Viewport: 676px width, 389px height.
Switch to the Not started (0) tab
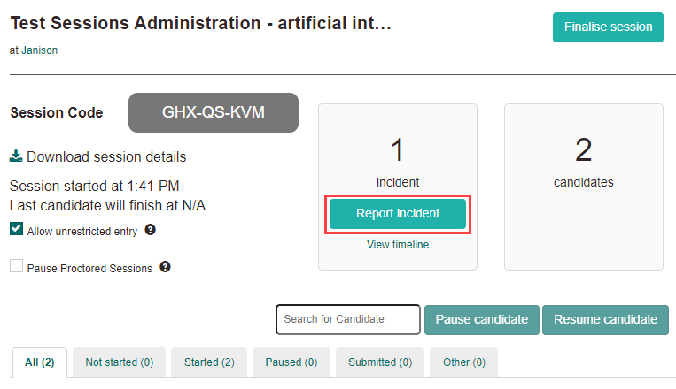tap(119, 362)
